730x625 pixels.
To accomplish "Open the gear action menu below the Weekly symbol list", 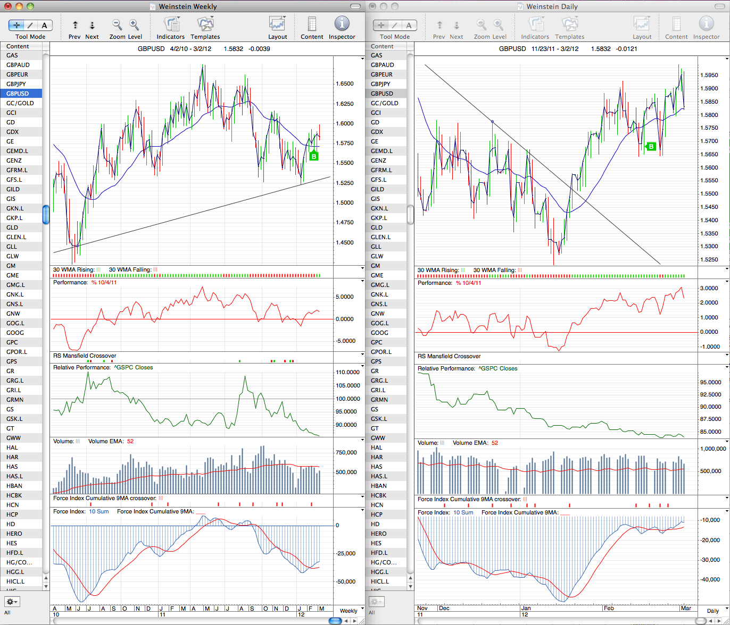I will 12,602.
